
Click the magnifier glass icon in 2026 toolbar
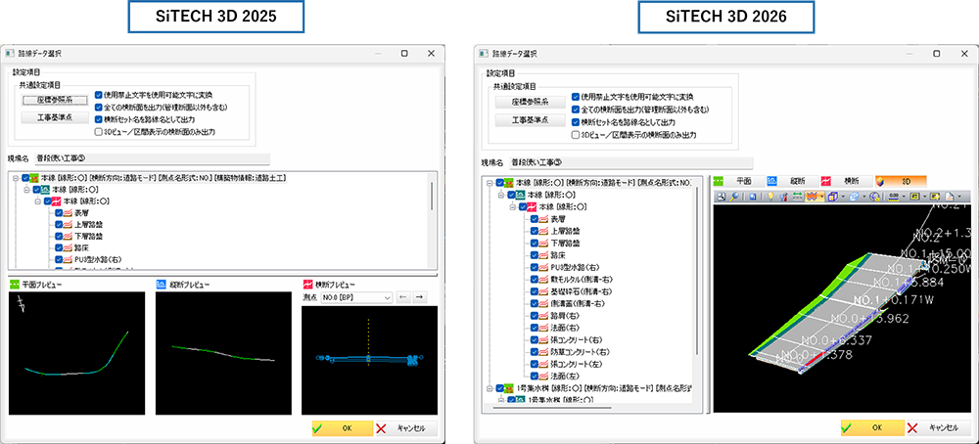coord(734,197)
